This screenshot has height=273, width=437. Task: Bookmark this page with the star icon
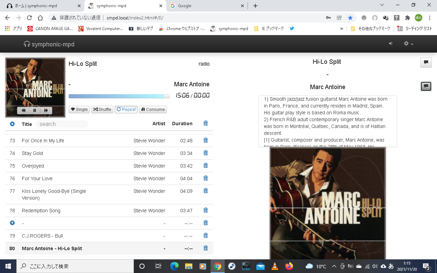pyautogui.click(x=350, y=18)
